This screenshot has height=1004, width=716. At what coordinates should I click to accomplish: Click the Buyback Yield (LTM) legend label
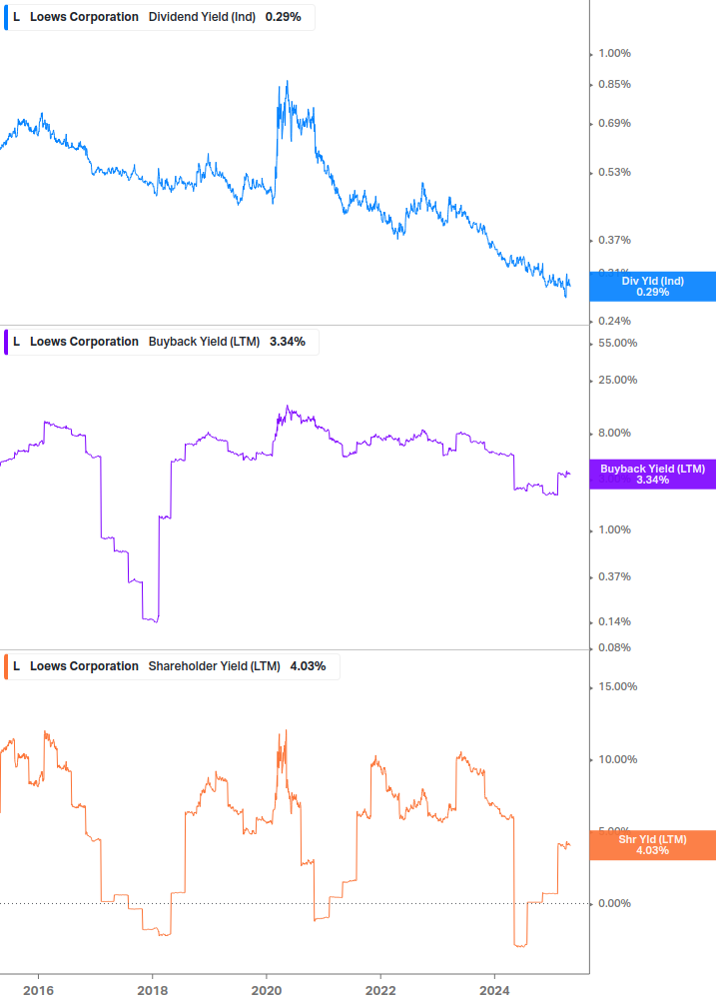tap(204, 342)
